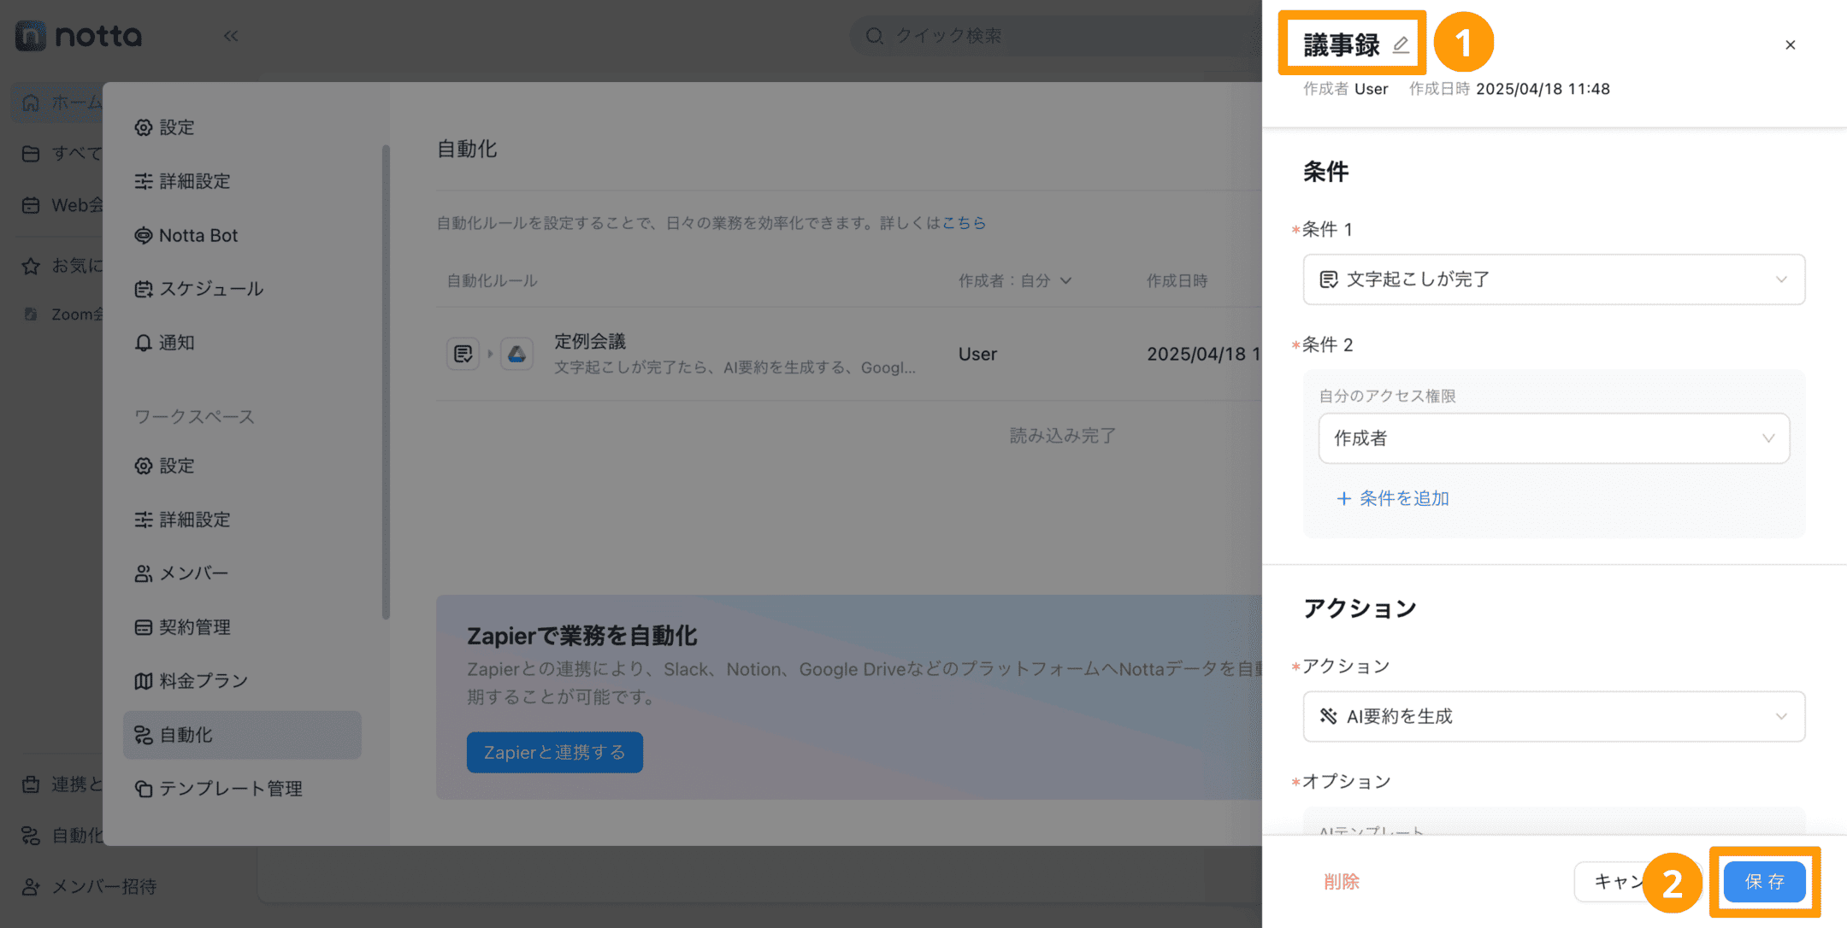1847x928 pixels.
Task: Open the アクション dropdown AI要約を生成
Action: pyautogui.click(x=1554, y=716)
